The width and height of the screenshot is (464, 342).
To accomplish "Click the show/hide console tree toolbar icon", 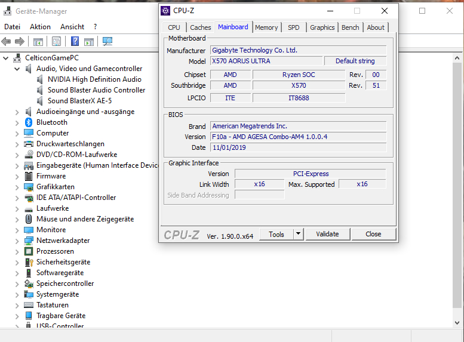I will [38, 41].
